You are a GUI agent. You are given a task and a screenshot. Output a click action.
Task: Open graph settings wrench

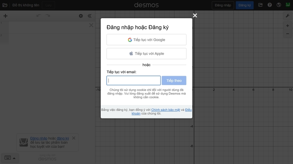[288, 16]
